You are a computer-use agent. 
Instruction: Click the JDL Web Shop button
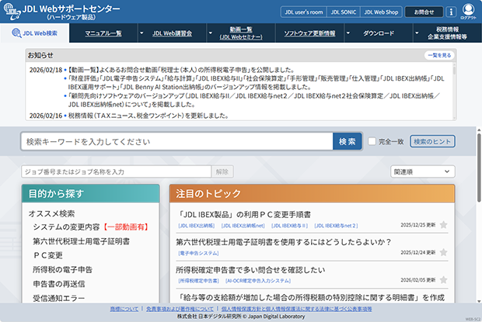click(x=381, y=12)
